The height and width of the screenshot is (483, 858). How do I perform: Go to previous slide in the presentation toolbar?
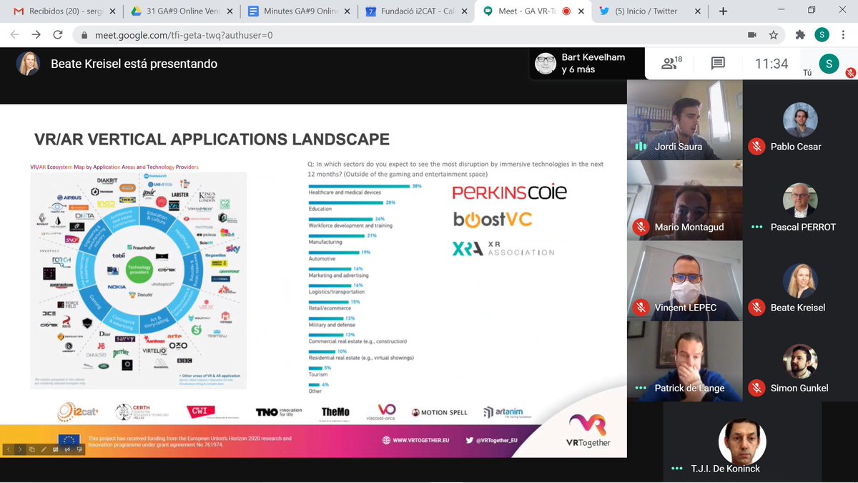(8, 449)
